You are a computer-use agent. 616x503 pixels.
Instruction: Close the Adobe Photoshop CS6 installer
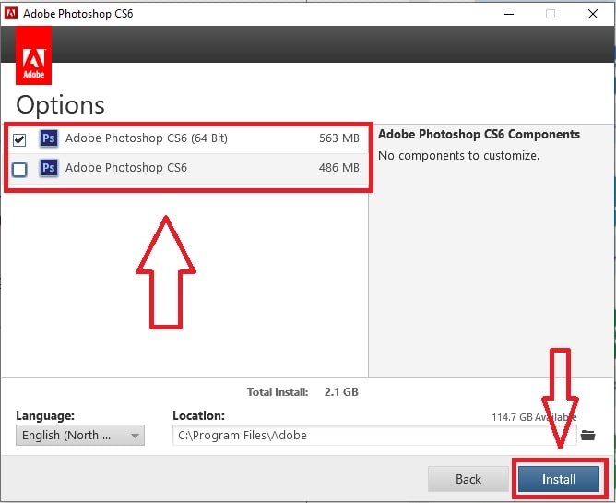pos(592,14)
